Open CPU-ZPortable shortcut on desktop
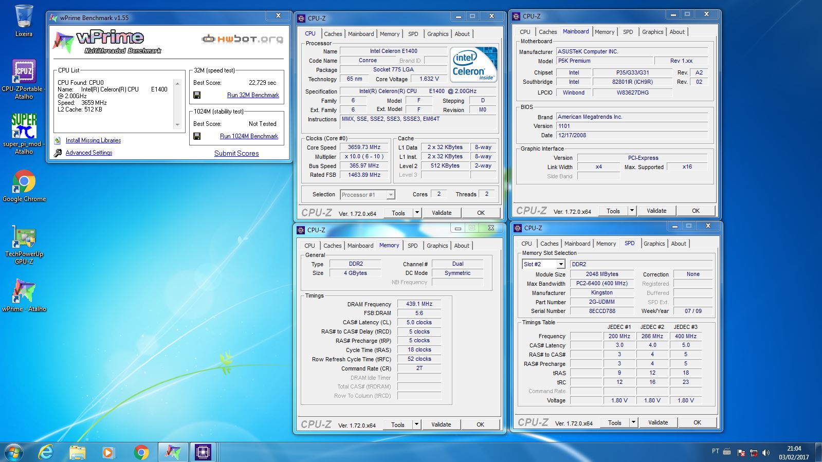822x462 pixels. click(24, 79)
